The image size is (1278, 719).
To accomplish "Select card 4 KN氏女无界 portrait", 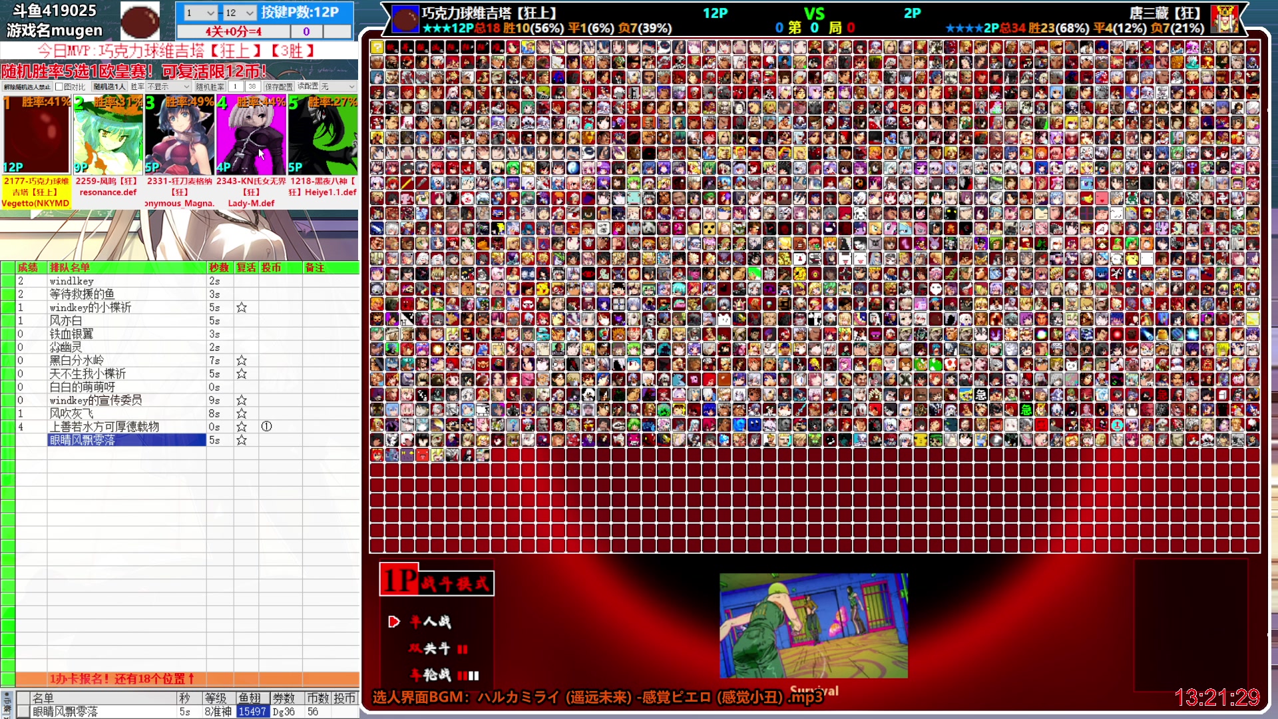I will tap(251, 135).
